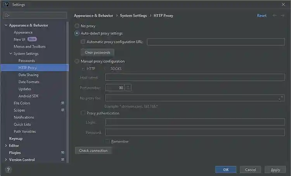Image resolution: width=291 pixels, height=176 pixels.
Task: Open Plugins settings page
Action: [15, 153]
